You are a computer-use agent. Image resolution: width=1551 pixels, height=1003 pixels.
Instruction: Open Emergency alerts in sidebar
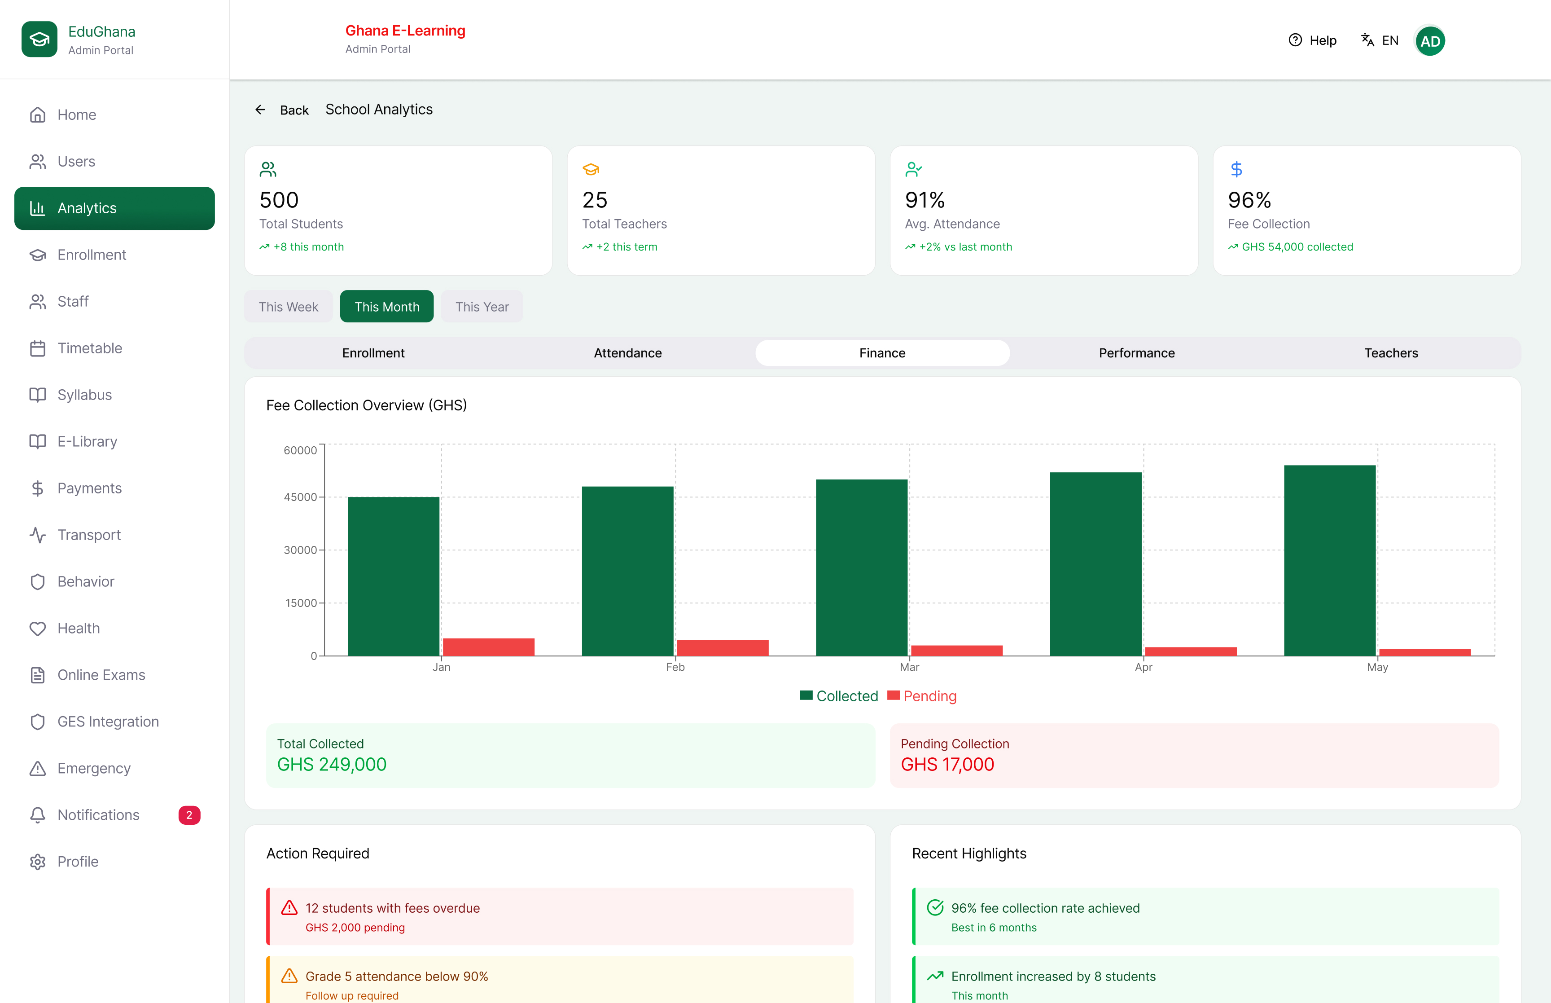[x=114, y=769]
